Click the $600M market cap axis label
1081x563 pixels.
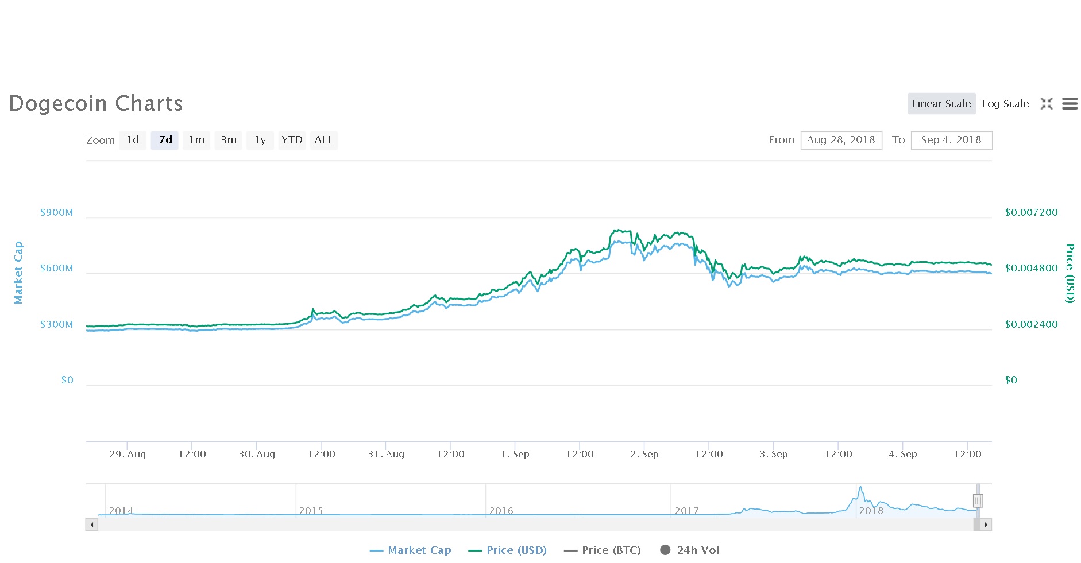click(56, 268)
